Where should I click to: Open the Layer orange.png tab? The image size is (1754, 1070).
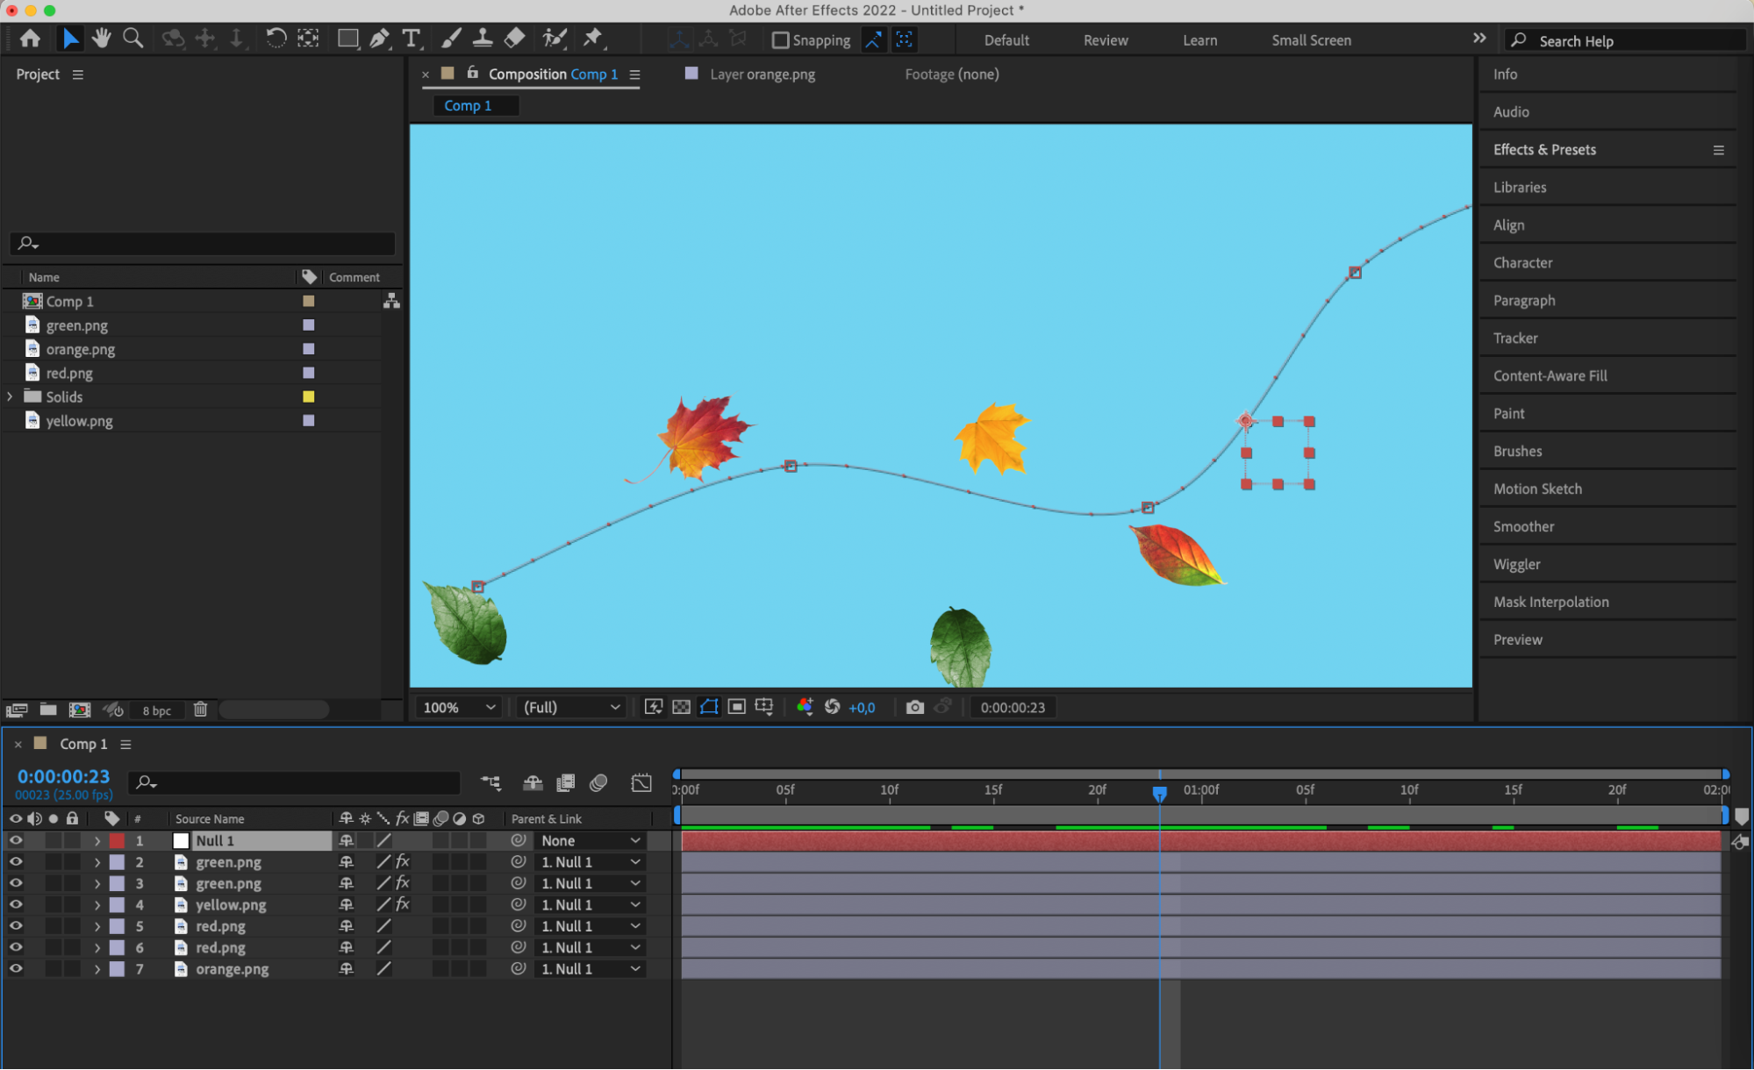(762, 75)
